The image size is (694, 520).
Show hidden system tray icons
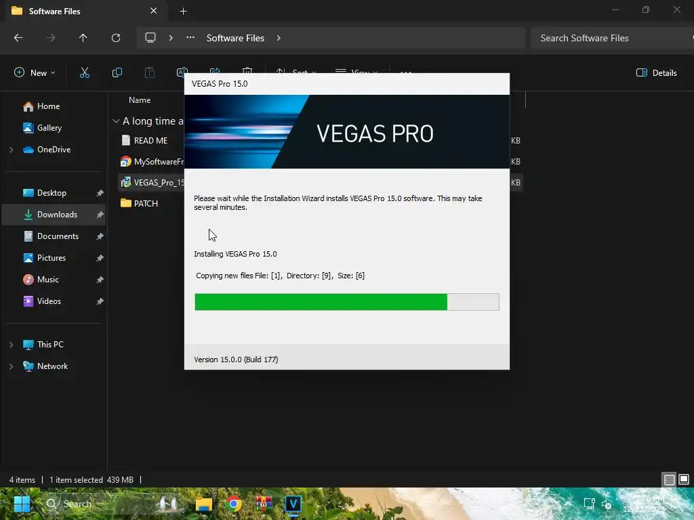pyautogui.click(x=568, y=504)
